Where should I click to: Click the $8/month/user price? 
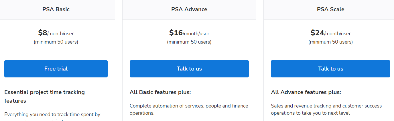click(56, 33)
